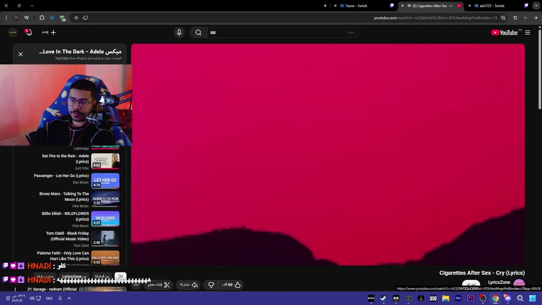Go to the YouTube home logo
The width and height of the screenshot is (542, 305).
pyautogui.click(x=504, y=32)
